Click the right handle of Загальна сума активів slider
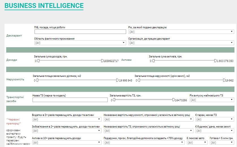Viewport: 237px width, 147px height. click(x=216, y=61)
